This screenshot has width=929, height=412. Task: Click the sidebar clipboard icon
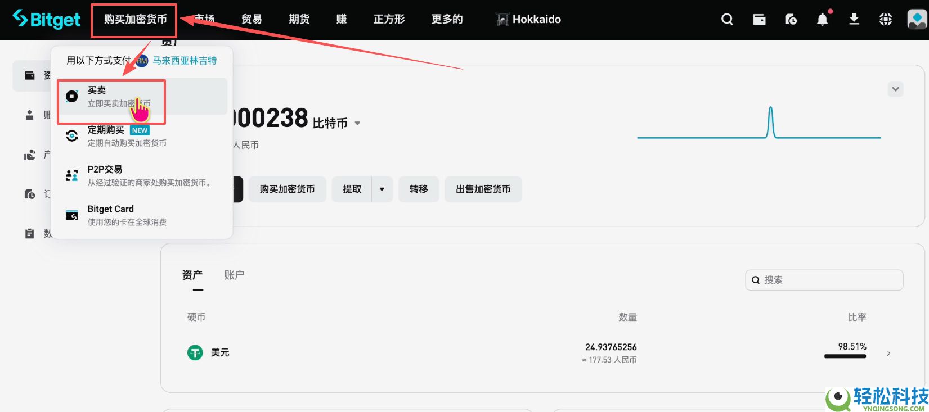click(x=30, y=233)
